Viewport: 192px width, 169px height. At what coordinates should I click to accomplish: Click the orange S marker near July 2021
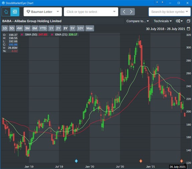pyautogui.click(x=181, y=161)
